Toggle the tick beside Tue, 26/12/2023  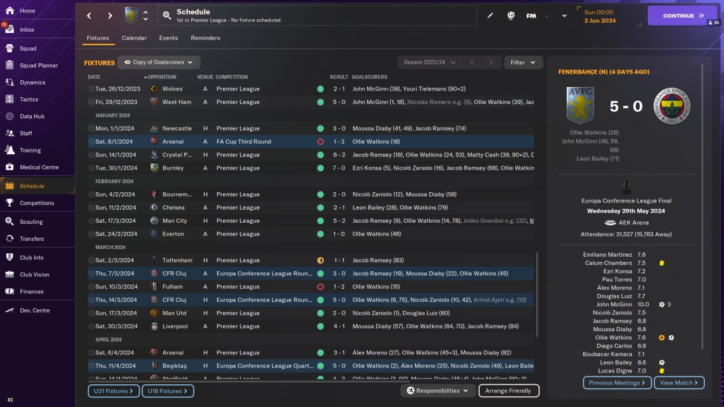point(91,89)
